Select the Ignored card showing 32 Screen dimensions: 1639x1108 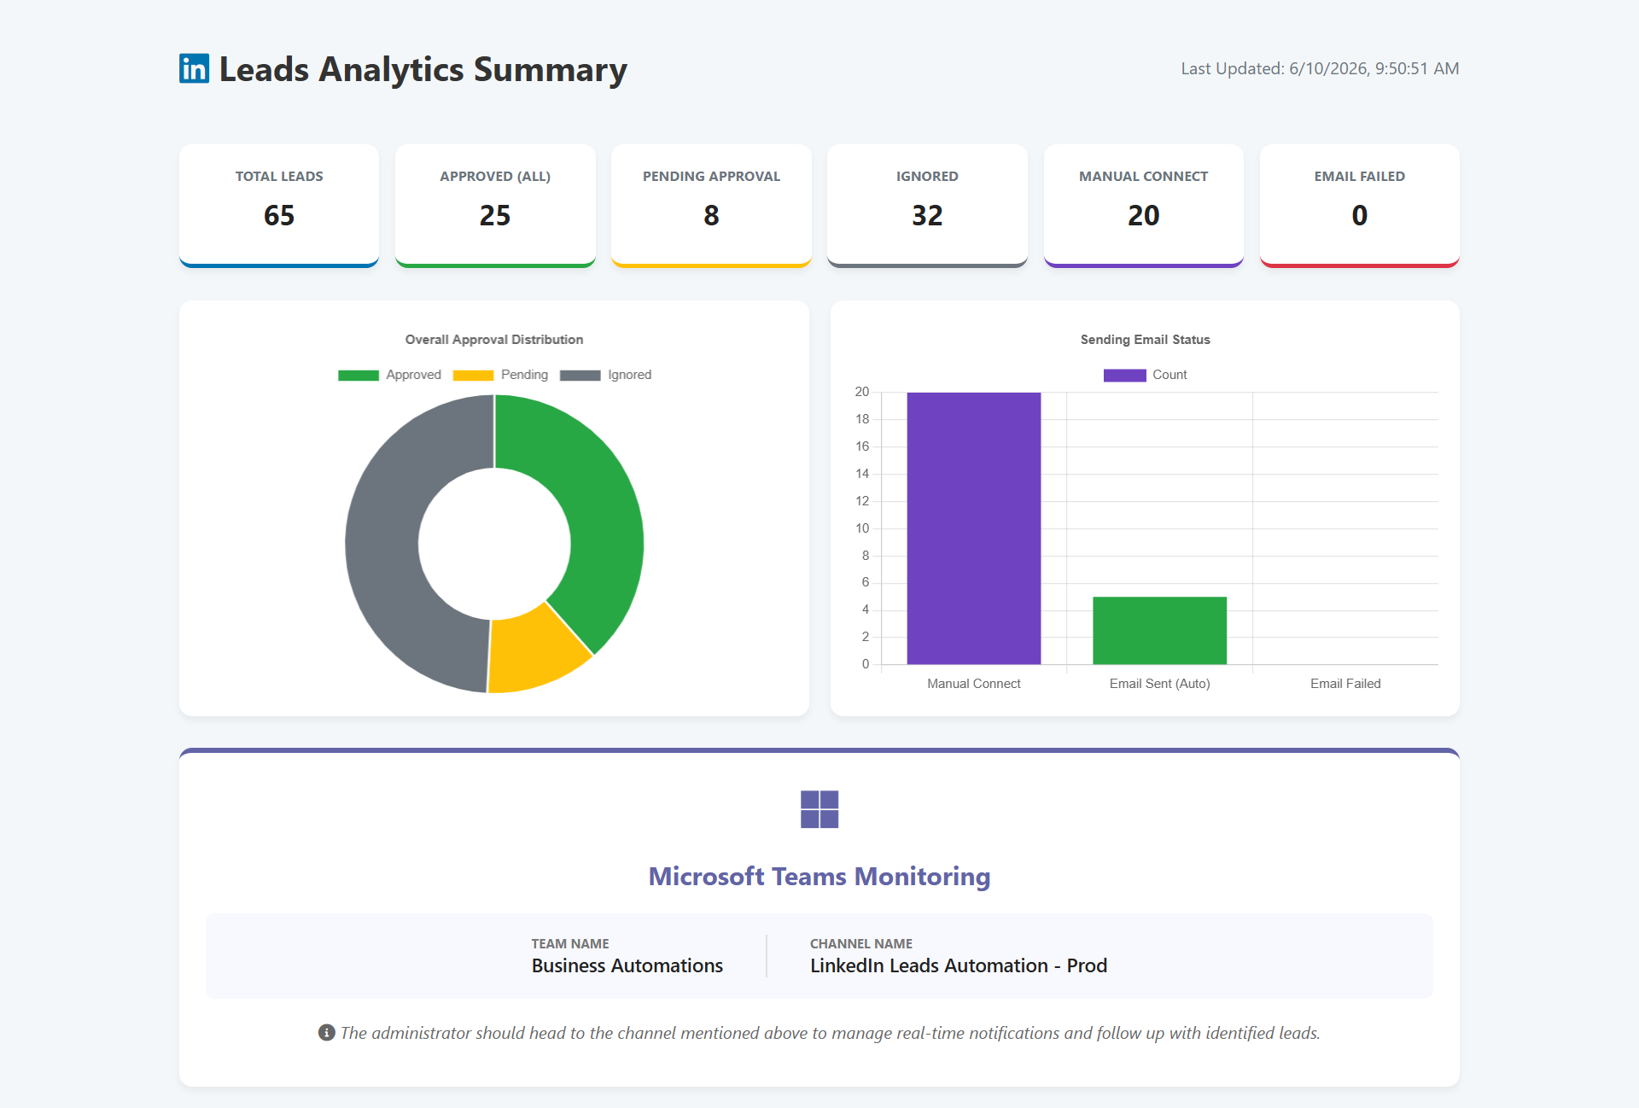(x=927, y=206)
